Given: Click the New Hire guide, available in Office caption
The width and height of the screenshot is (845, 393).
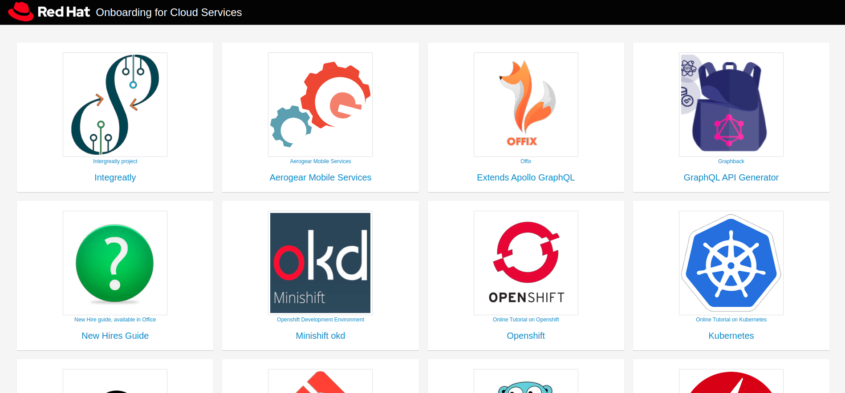Looking at the screenshot, I should tap(115, 320).
